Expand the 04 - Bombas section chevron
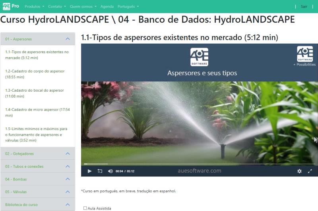Image resolution: width=318 pixels, height=211 pixels. [68, 179]
